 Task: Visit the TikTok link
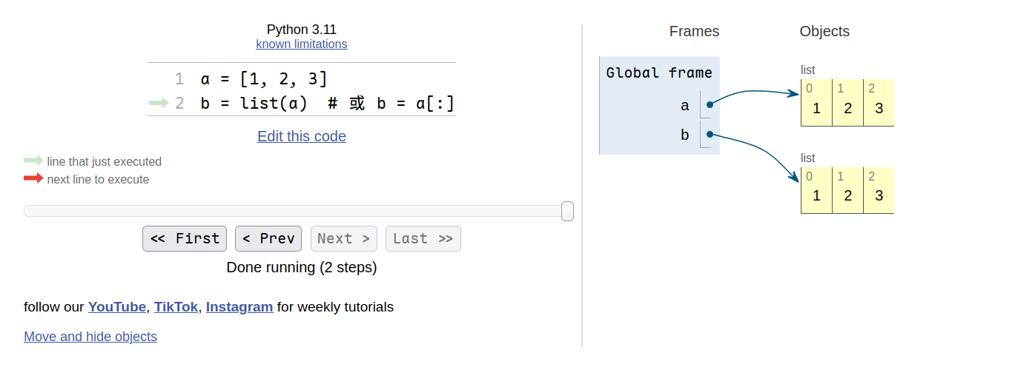click(176, 306)
